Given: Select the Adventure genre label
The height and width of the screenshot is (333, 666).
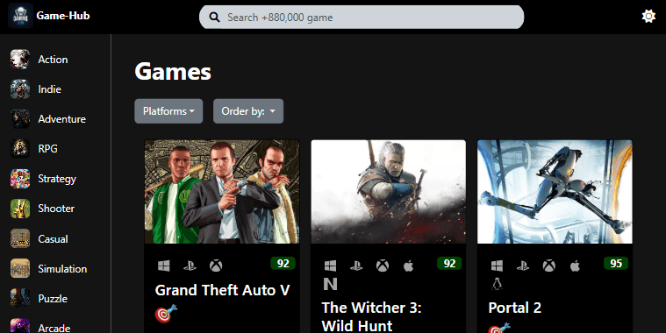Looking at the screenshot, I should (x=61, y=119).
